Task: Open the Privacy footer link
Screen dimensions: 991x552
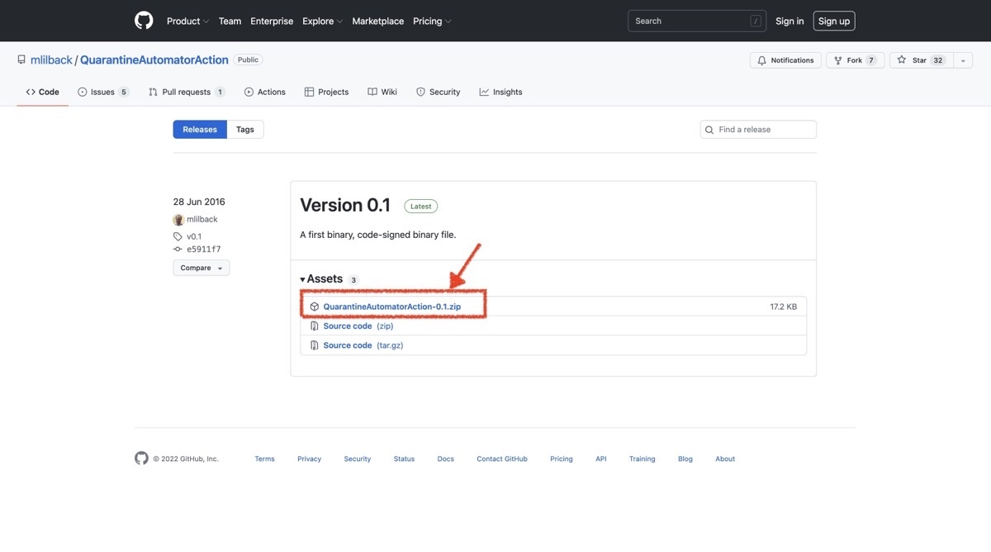Action: 310,459
